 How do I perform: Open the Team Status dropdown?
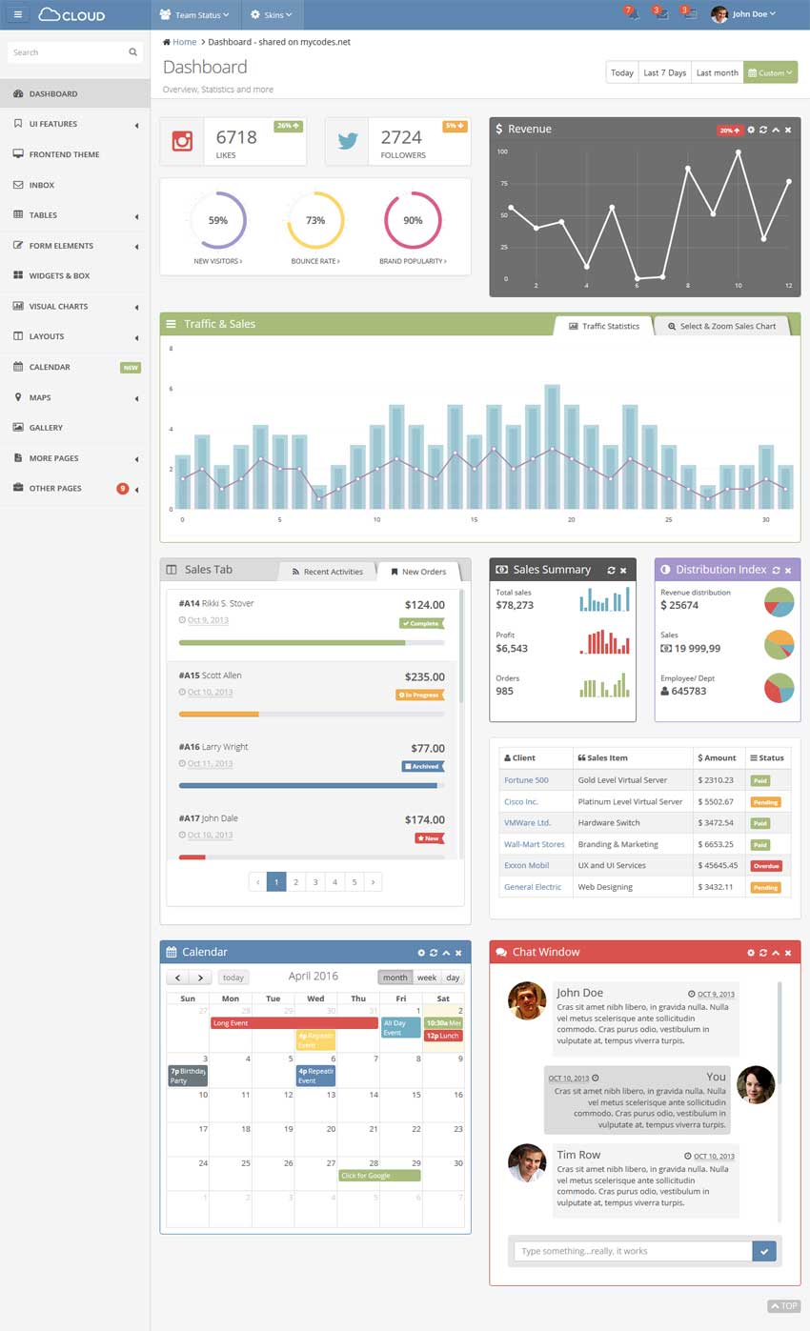[194, 14]
